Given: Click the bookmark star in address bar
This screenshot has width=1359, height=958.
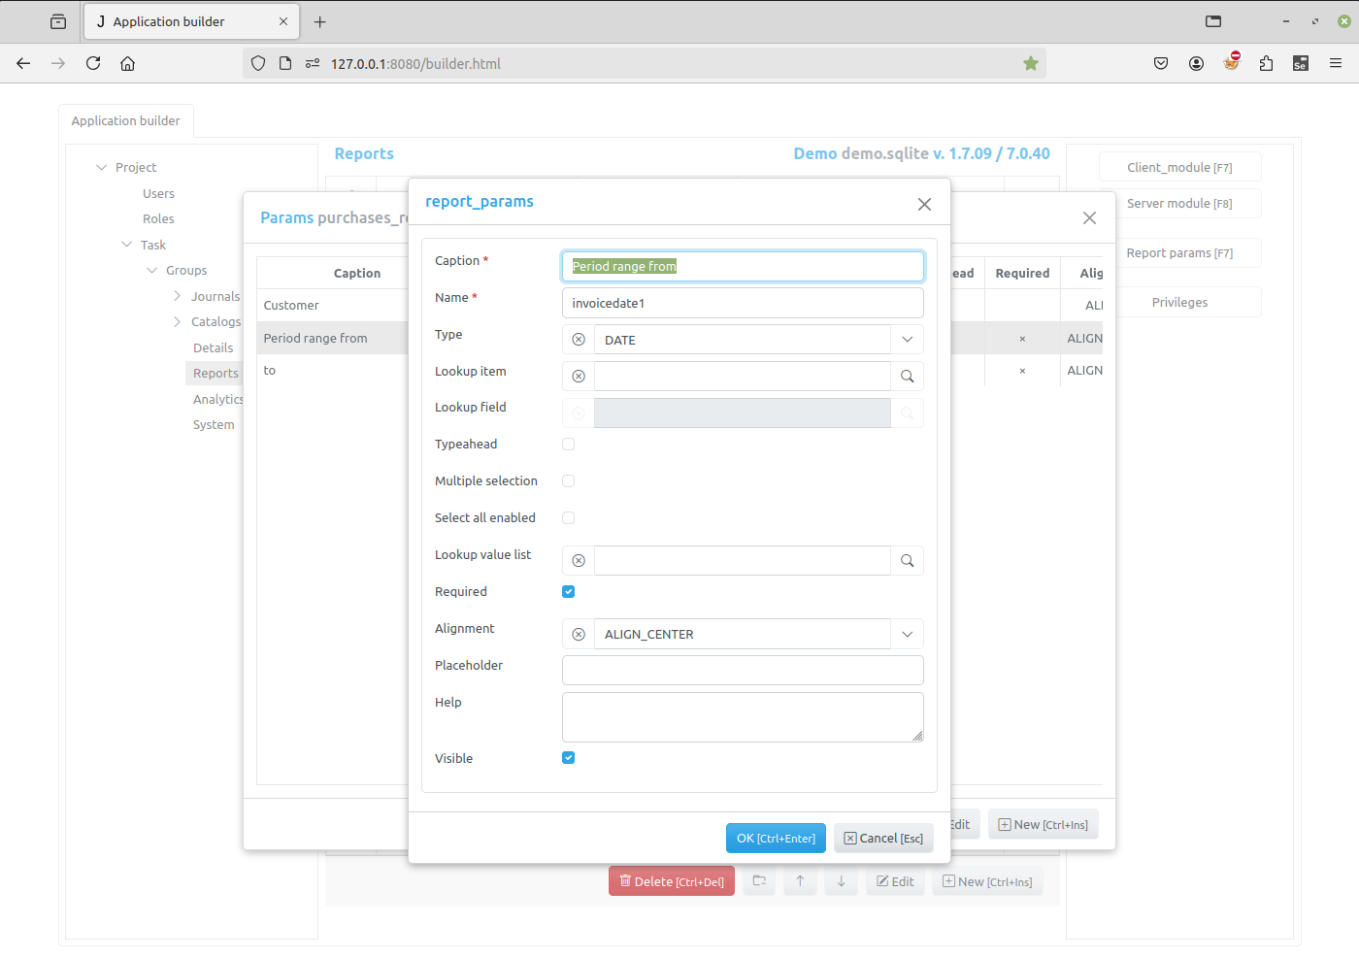Looking at the screenshot, I should 1030,64.
